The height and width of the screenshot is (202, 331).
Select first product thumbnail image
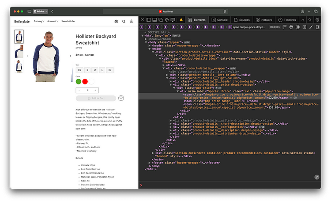(19, 37)
